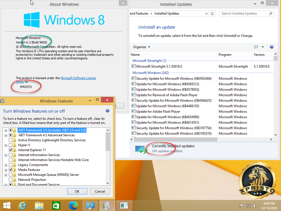Screen dimensions: 281x211
Task: Open view options dropdown arrow
Action: [263, 47]
